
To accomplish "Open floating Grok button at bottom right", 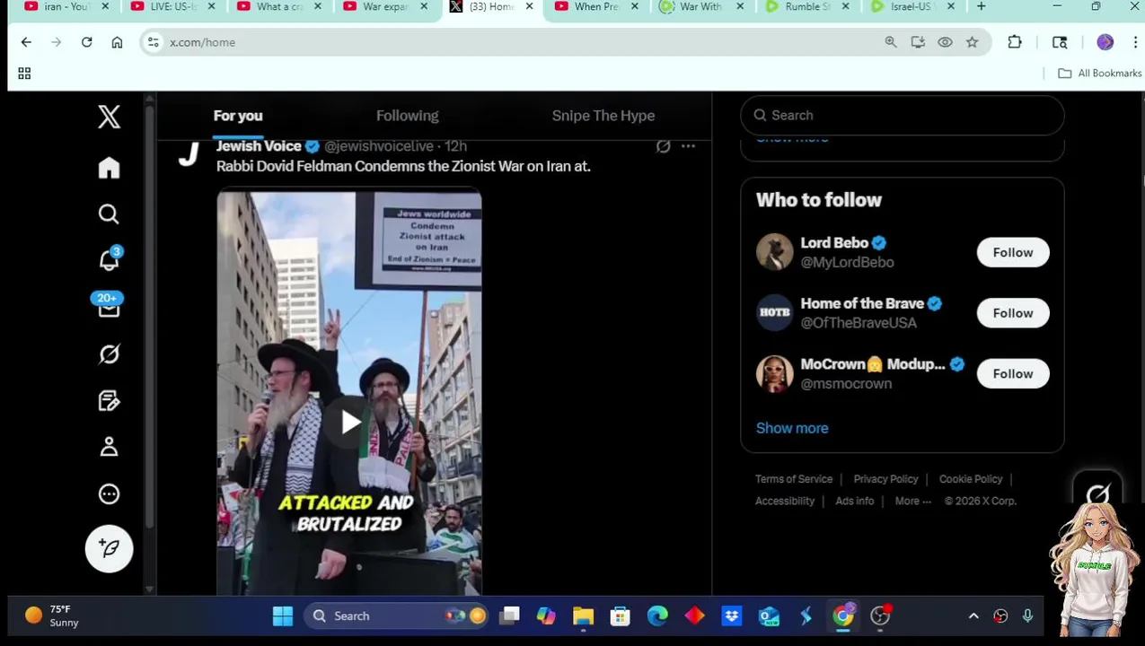I will tap(1097, 493).
